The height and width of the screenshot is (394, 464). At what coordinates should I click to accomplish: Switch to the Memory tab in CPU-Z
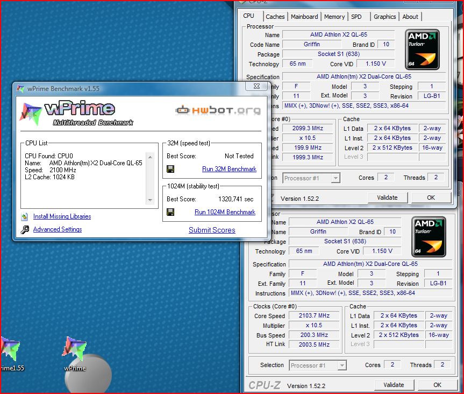(x=334, y=17)
